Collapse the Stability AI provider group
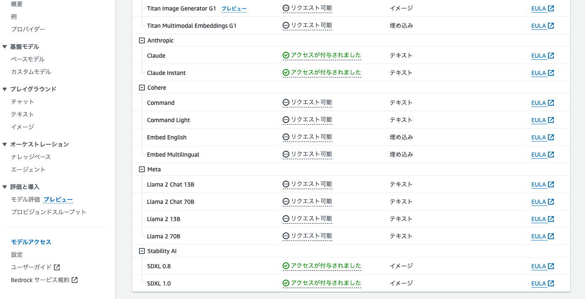585x299 pixels. click(x=142, y=251)
